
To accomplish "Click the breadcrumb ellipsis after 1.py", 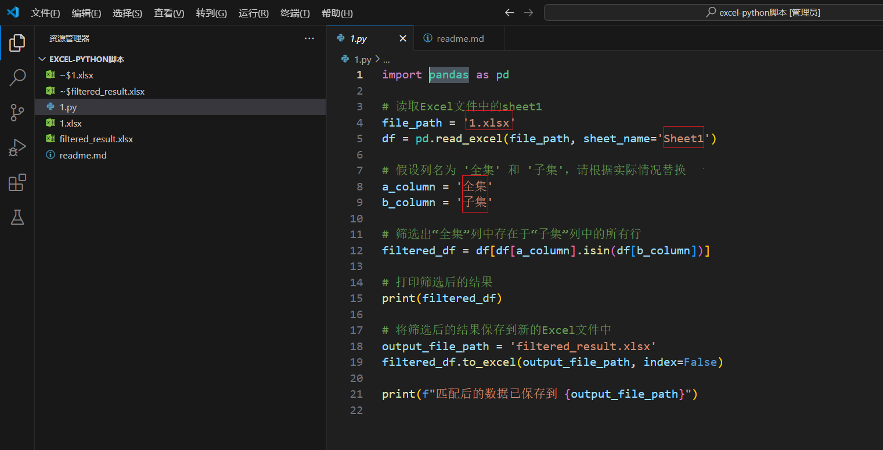I will (387, 60).
